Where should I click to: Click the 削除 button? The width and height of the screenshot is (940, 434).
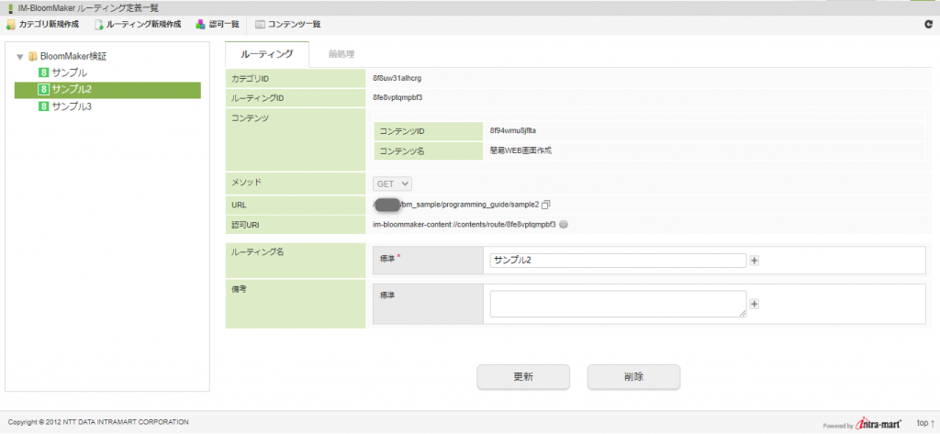coord(633,378)
